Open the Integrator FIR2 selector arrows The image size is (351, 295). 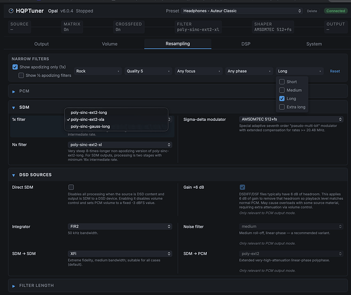coord(169,227)
